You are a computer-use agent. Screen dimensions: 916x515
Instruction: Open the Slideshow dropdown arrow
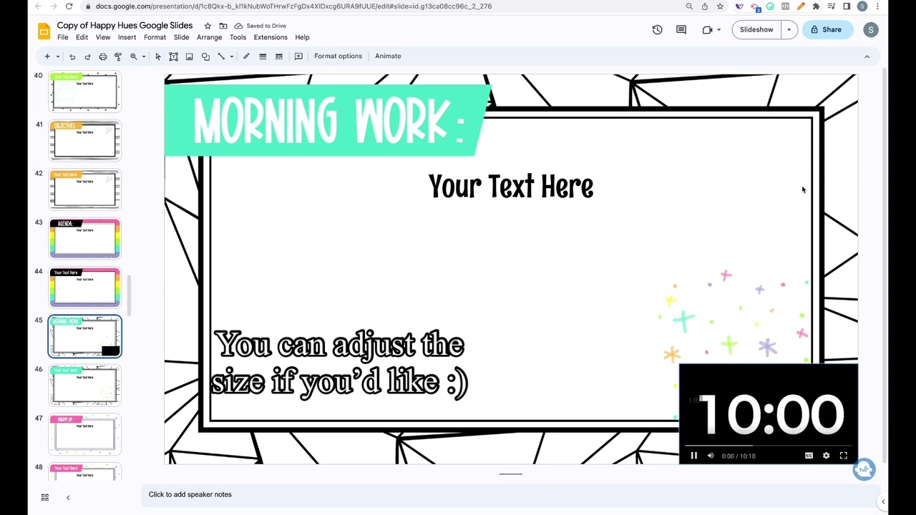coord(789,29)
